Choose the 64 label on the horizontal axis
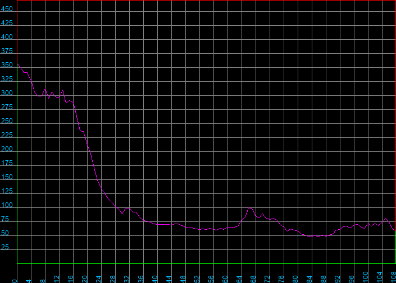Image resolution: width=396 pixels, height=283 pixels. coord(239,279)
